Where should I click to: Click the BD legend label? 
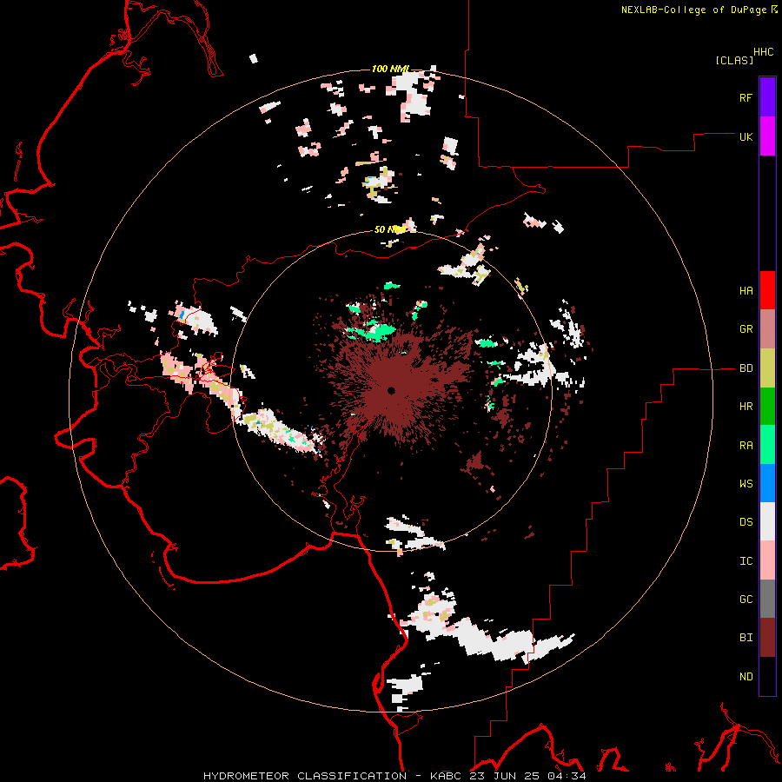tap(746, 368)
